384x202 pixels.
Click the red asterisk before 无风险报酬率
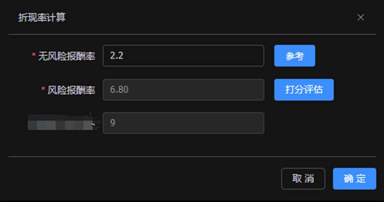34,56
